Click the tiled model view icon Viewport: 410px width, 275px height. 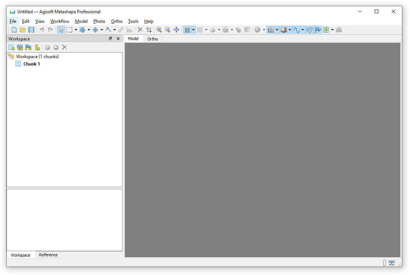click(225, 30)
